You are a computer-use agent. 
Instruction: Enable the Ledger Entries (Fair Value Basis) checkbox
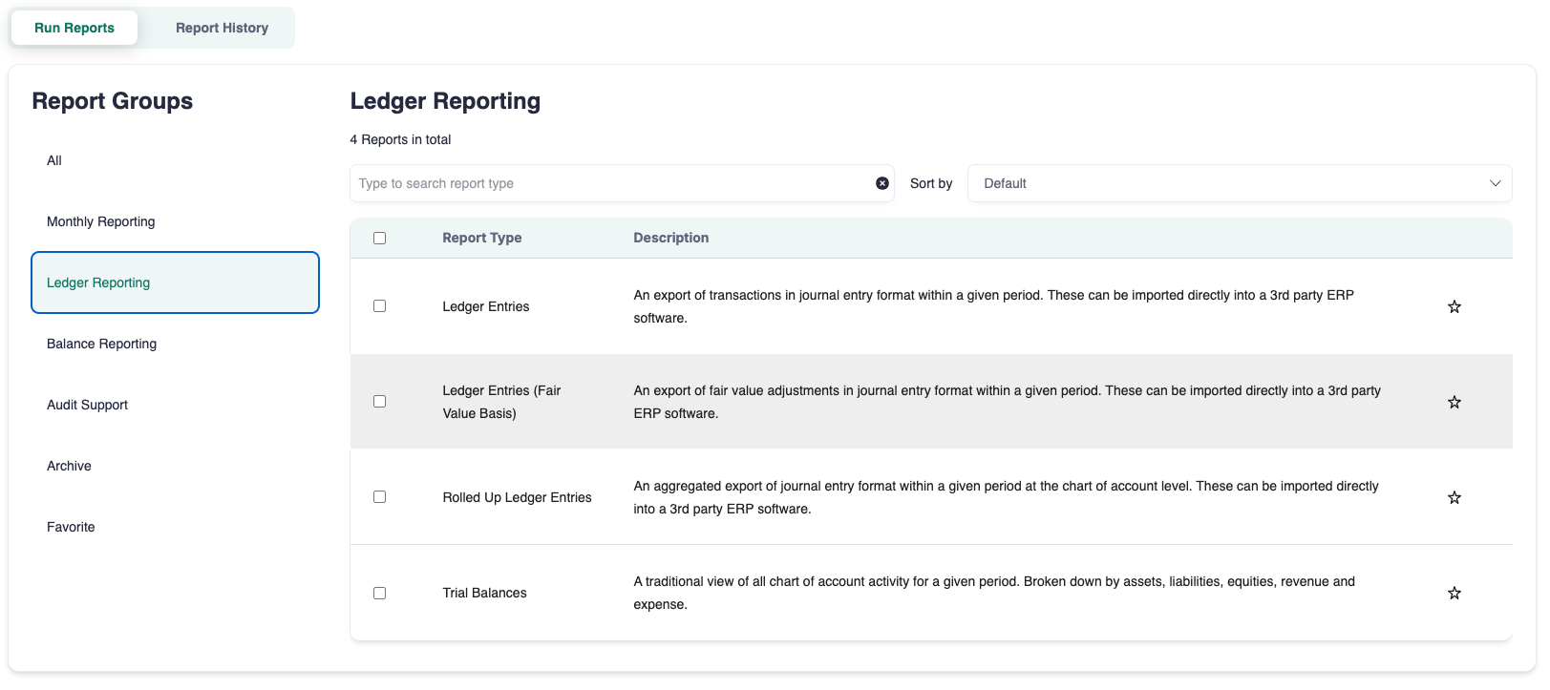tap(379, 402)
